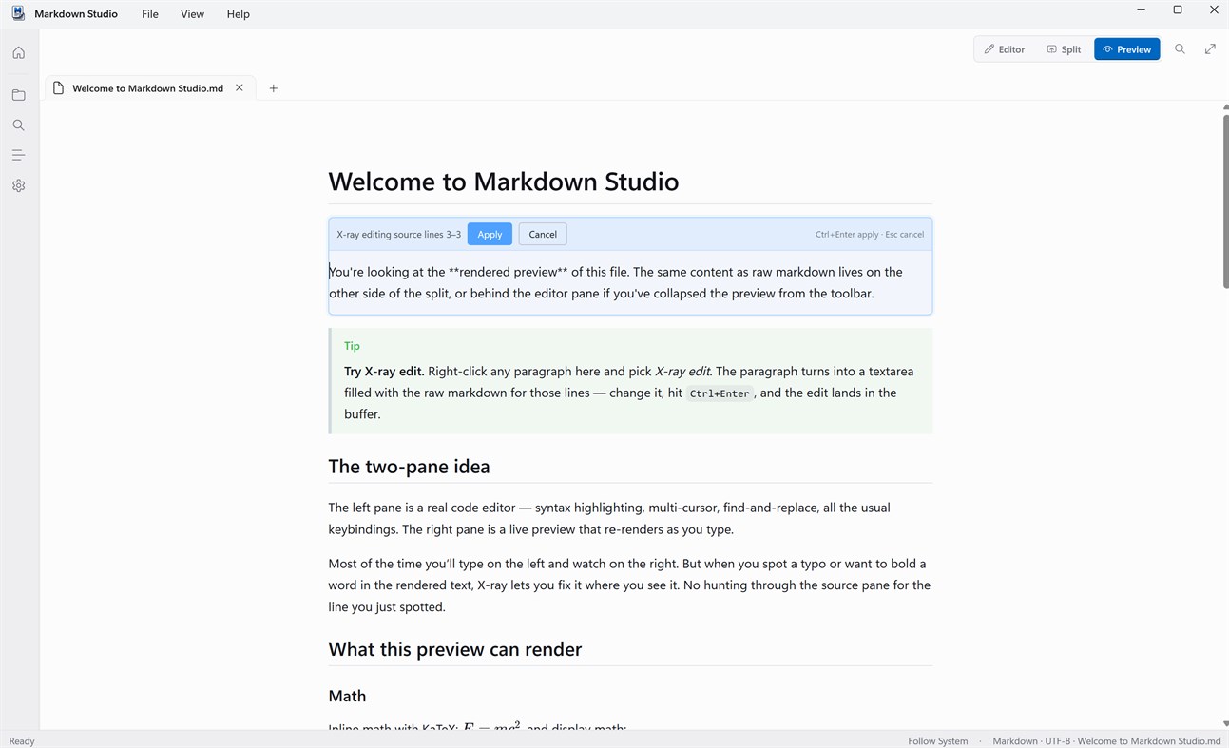Switch to Editor view mode
1229x748 pixels.
coord(1005,49)
